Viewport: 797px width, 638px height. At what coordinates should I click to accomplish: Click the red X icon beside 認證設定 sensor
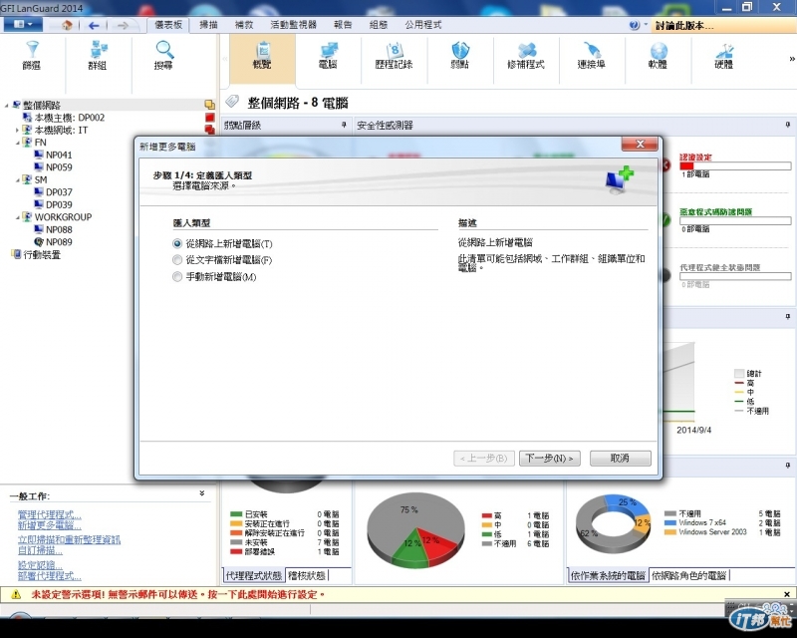(x=665, y=164)
